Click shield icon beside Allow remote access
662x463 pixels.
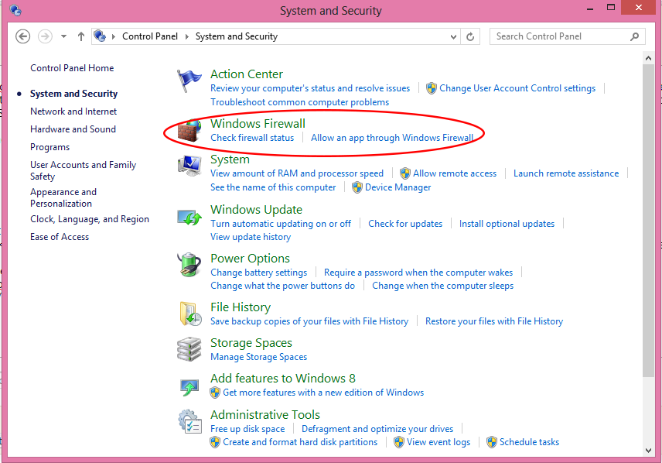pos(405,173)
